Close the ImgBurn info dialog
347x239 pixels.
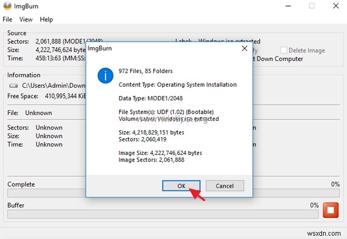[245, 48]
